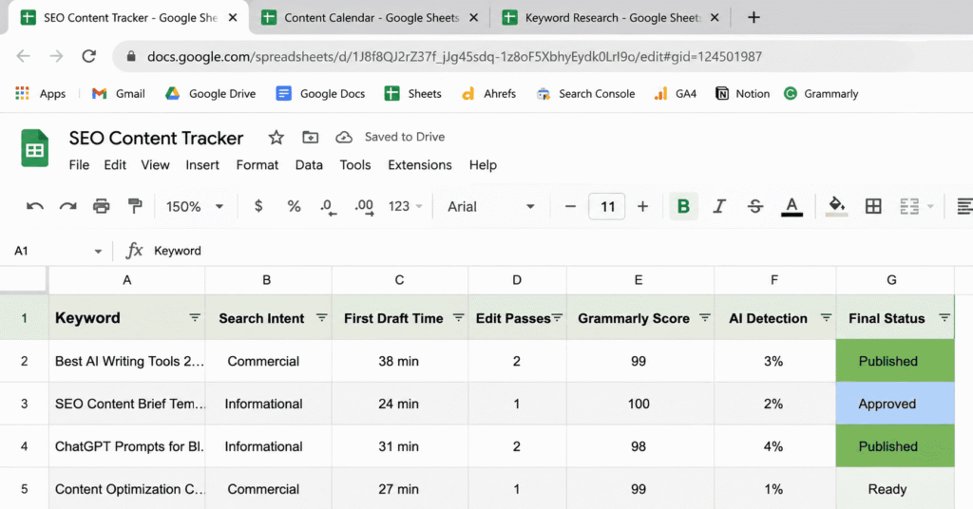Screen dimensions: 973x509
Task: Open the text color picker
Action: coord(792,206)
